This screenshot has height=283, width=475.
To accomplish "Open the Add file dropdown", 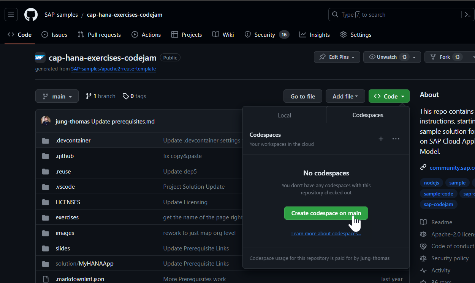I will pos(345,96).
